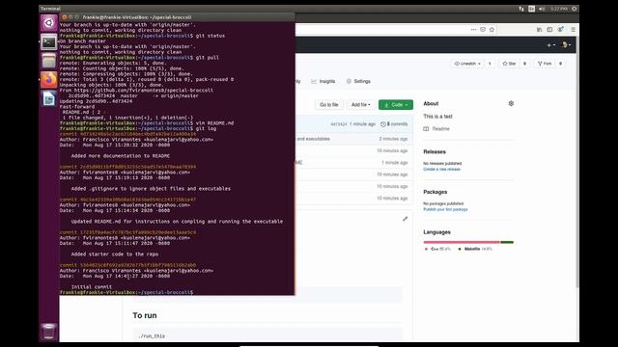Click C++ language label

pyautogui.click(x=437, y=249)
